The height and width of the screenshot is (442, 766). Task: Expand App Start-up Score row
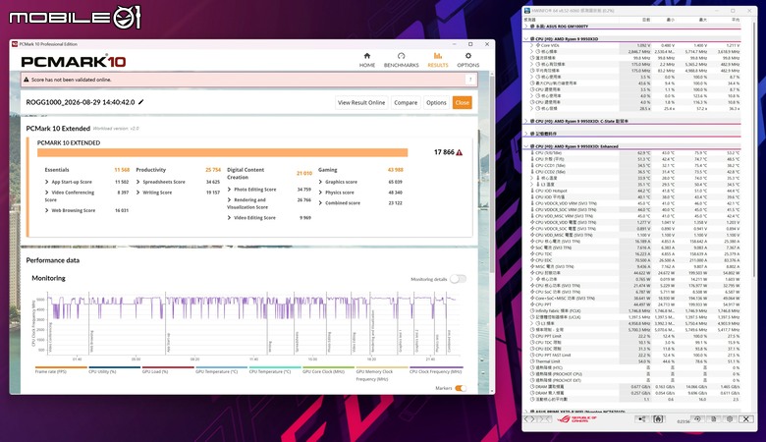point(47,182)
